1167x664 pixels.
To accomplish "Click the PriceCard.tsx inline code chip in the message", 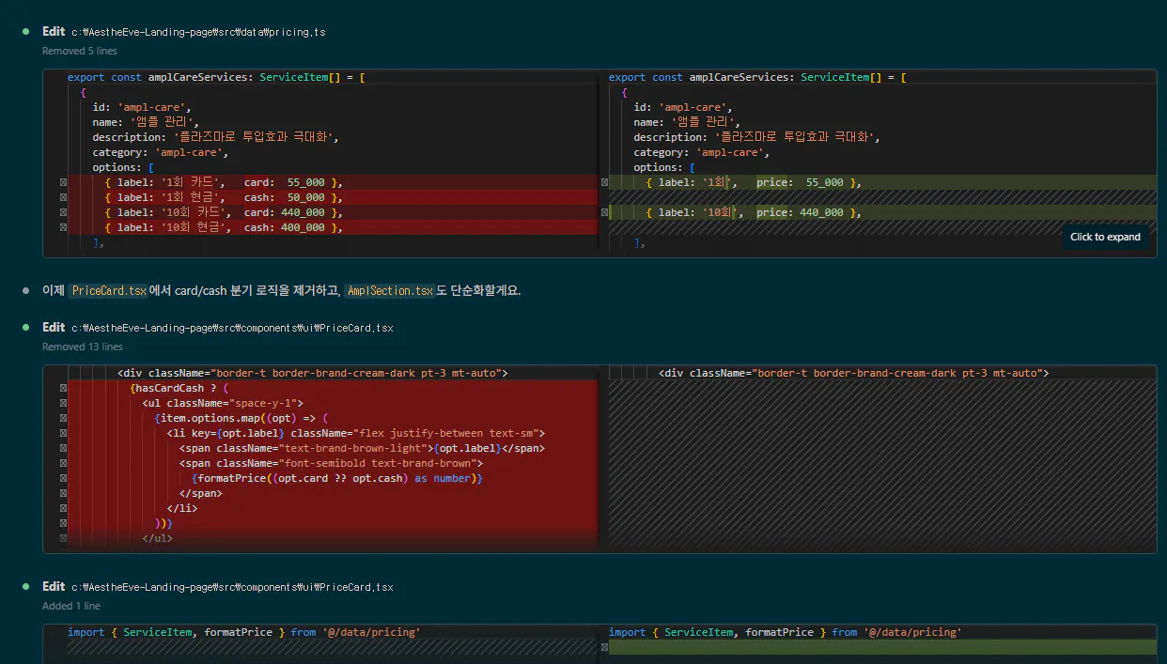I will (x=109, y=291).
